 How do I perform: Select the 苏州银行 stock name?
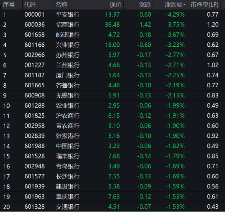[68, 55]
